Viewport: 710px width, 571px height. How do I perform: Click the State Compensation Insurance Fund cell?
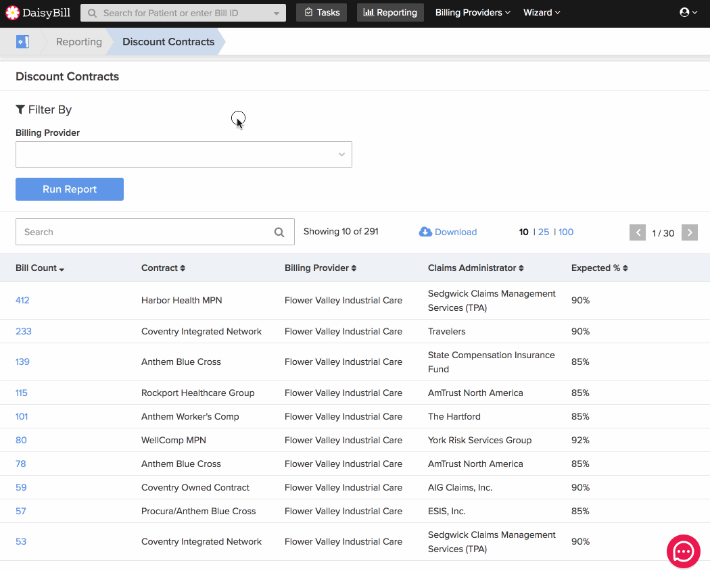pyautogui.click(x=492, y=362)
